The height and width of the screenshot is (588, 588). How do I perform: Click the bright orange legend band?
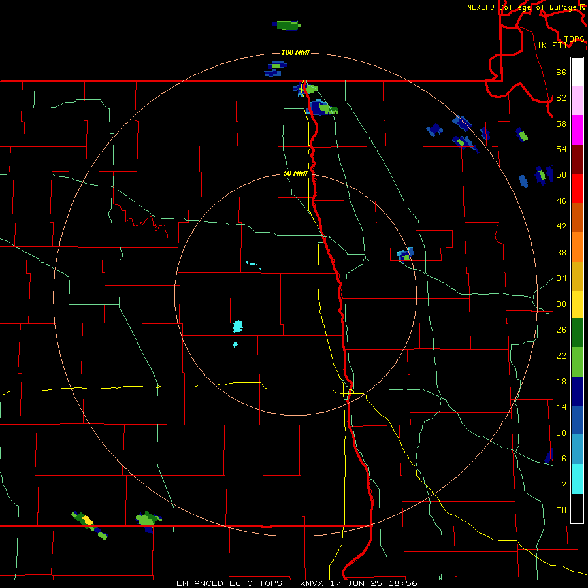pyautogui.click(x=577, y=247)
